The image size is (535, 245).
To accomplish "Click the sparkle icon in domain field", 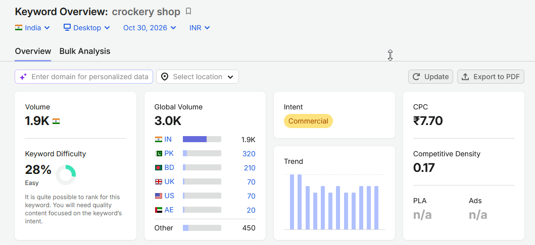I will tap(23, 77).
